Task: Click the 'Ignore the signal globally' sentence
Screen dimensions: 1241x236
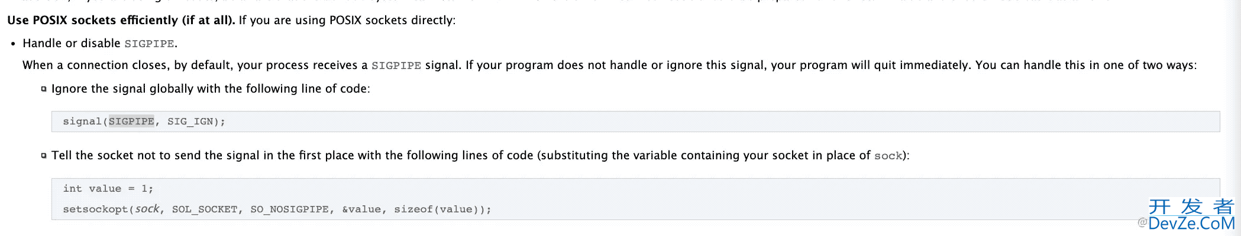Action: tap(211, 89)
